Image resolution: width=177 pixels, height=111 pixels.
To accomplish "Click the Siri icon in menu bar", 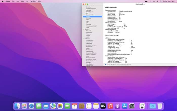I will [161, 1].
